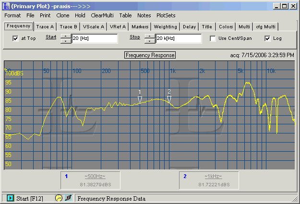Enable the Use Cent/Span checkbox
This screenshot has width=300, height=204.
pyautogui.click(x=213, y=38)
